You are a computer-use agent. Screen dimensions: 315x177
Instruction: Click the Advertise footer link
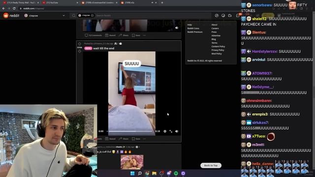[216, 36]
